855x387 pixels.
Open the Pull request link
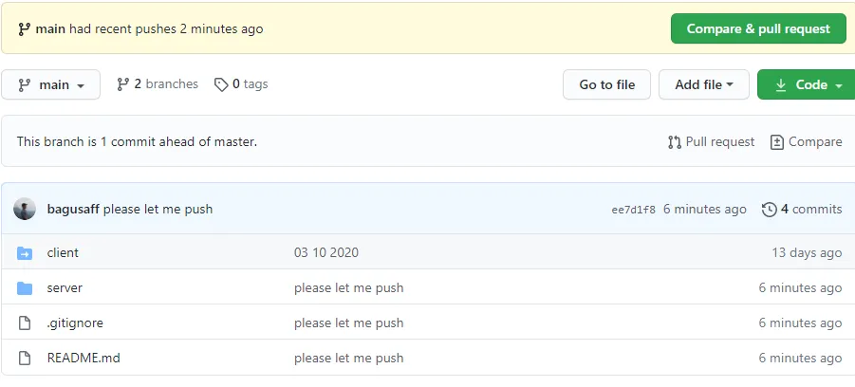(711, 142)
